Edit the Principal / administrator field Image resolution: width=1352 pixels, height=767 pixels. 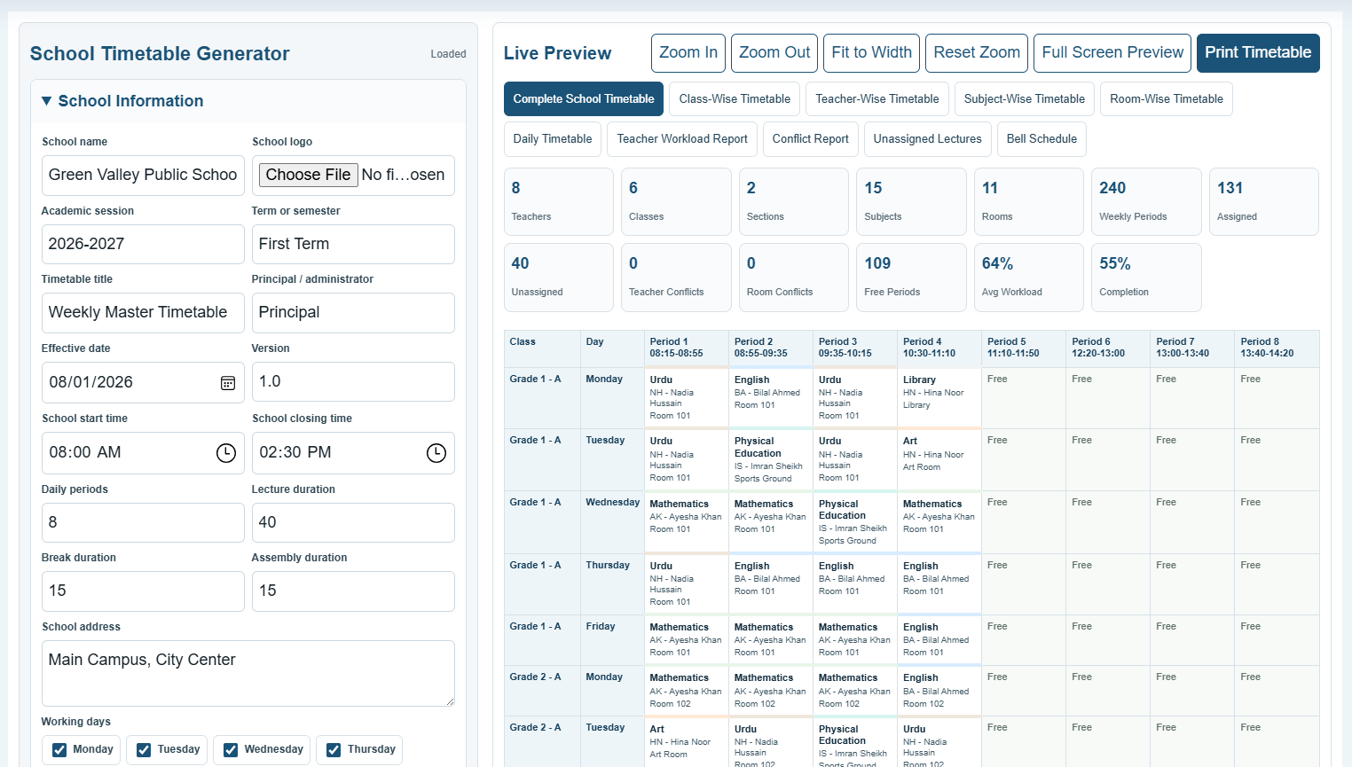click(353, 313)
